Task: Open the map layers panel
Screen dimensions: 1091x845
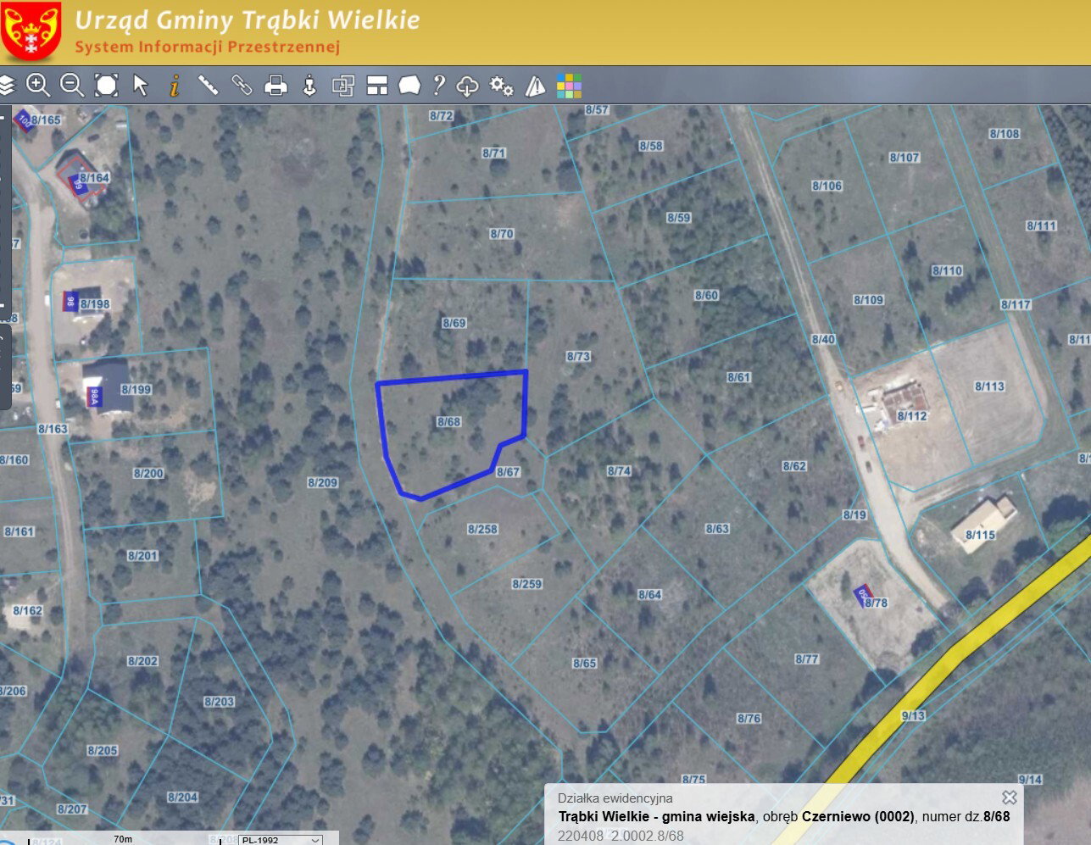Action: click(8, 86)
